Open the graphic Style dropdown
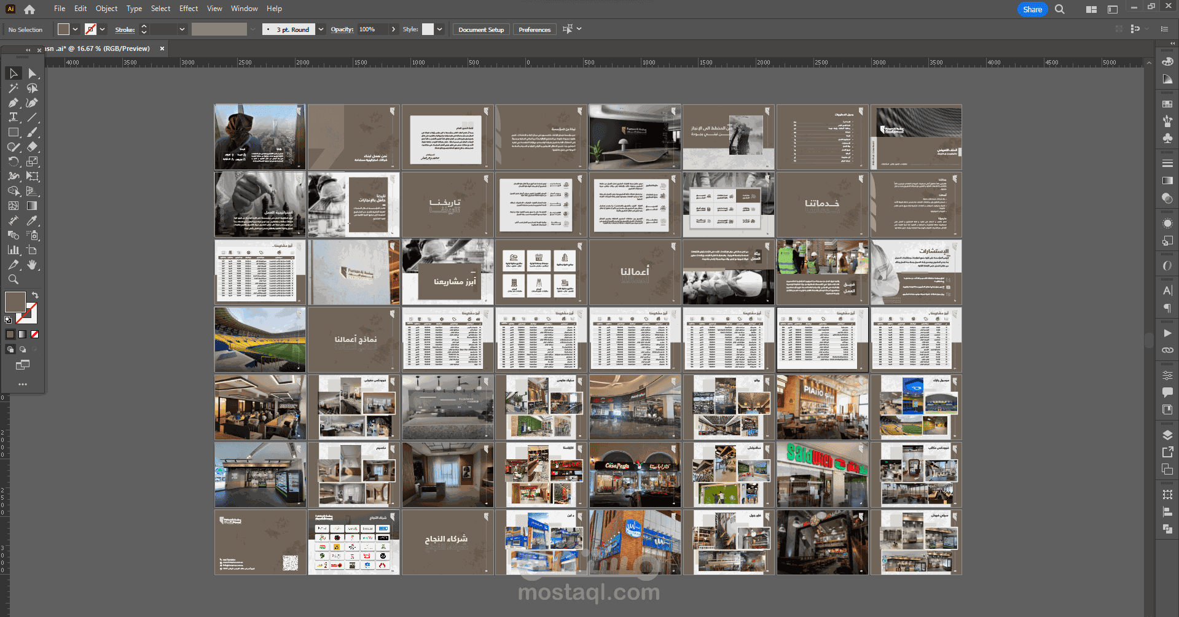The image size is (1179, 617). tap(439, 29)
